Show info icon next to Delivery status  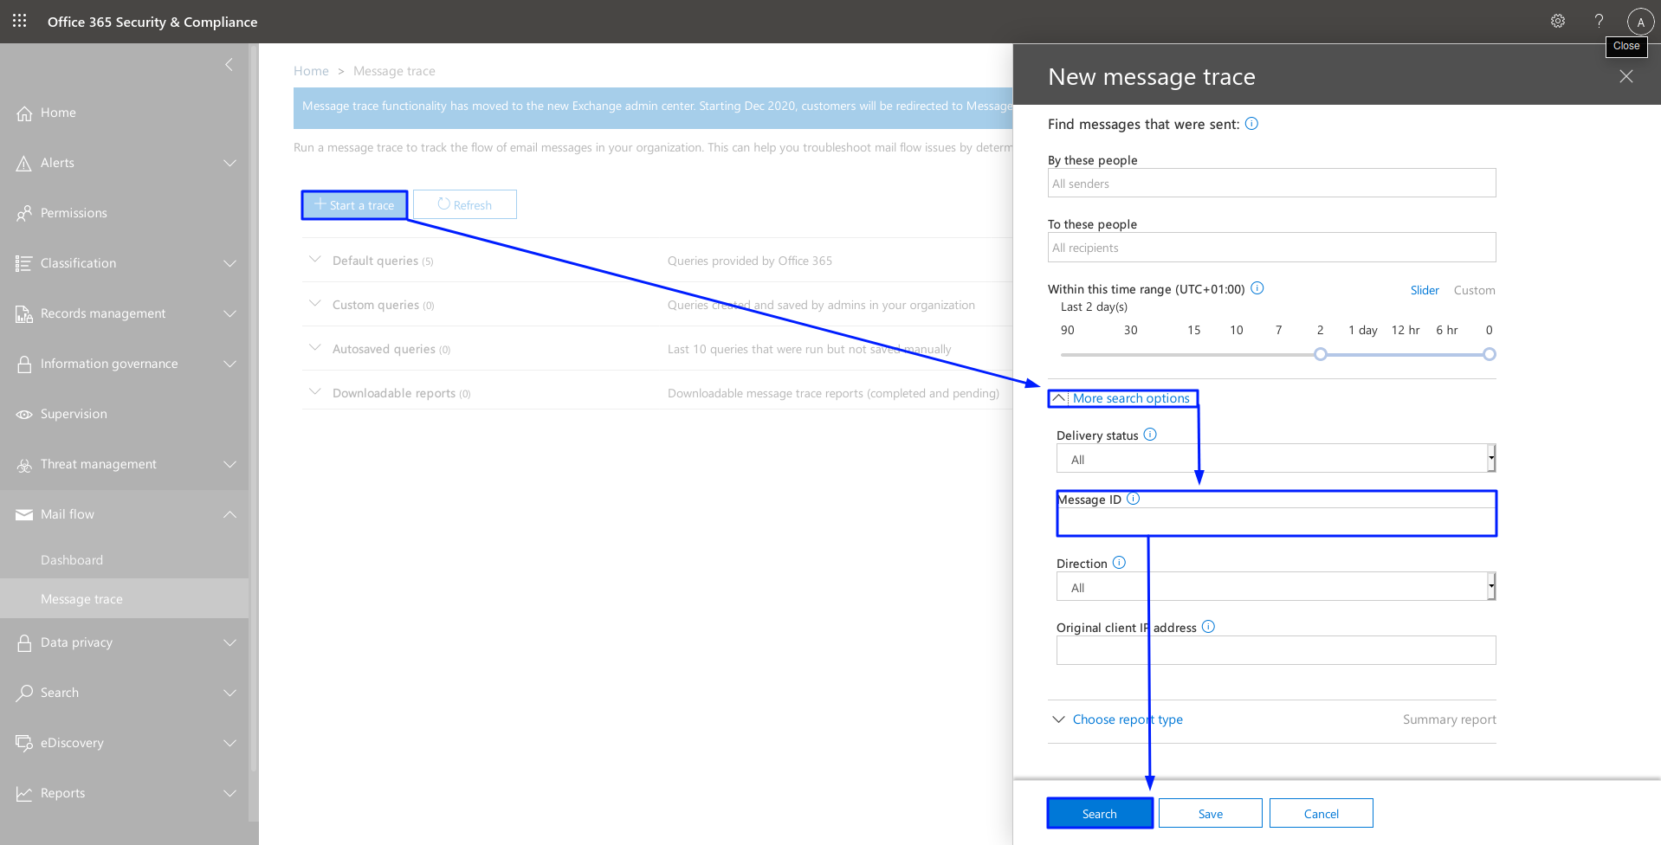[x=1150, y=435]
